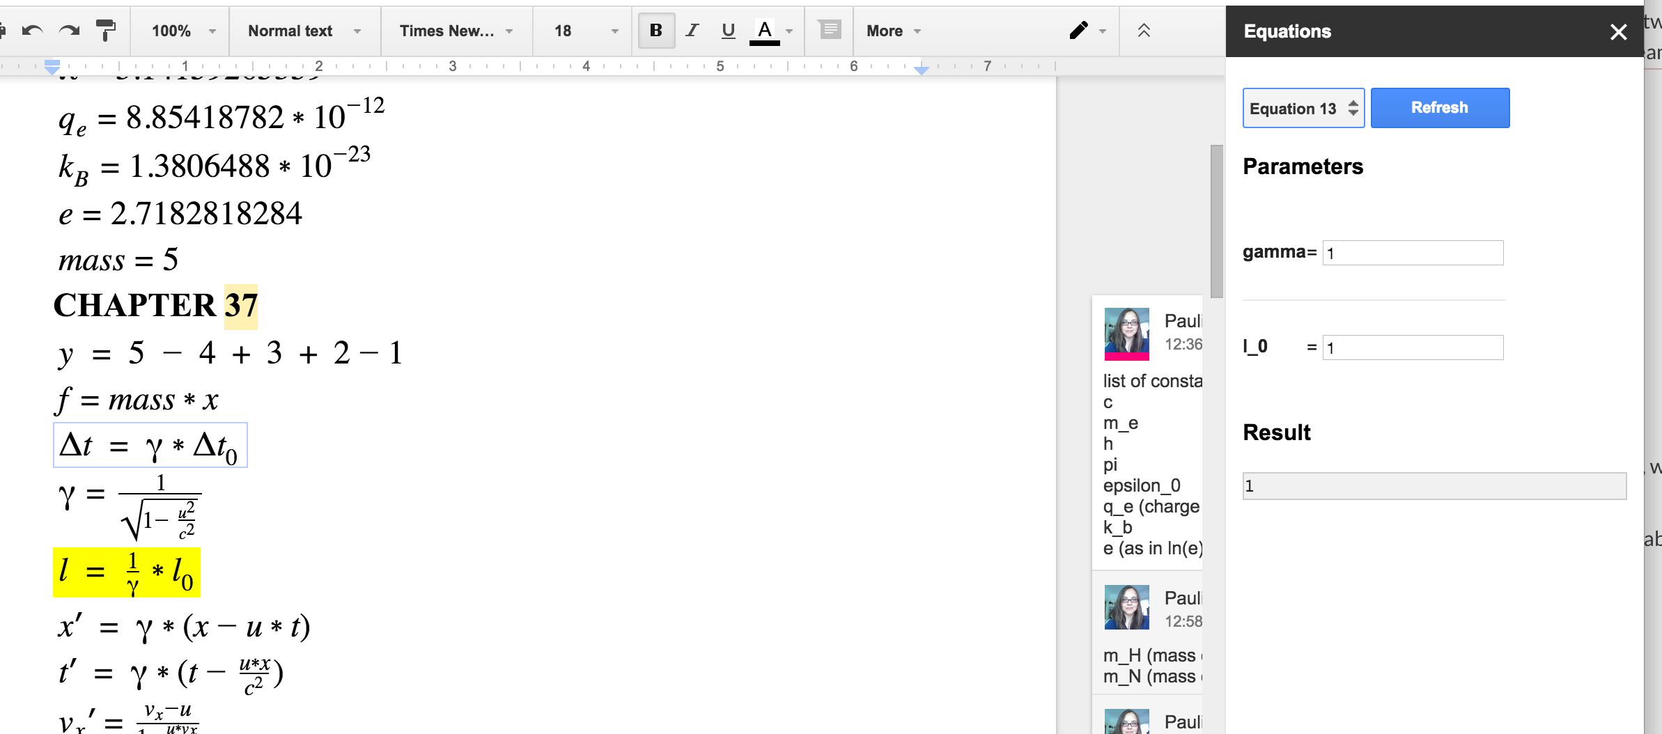Click 'm_H (mass' comment line
The image size is (1662, 734).
point(1149,655)
